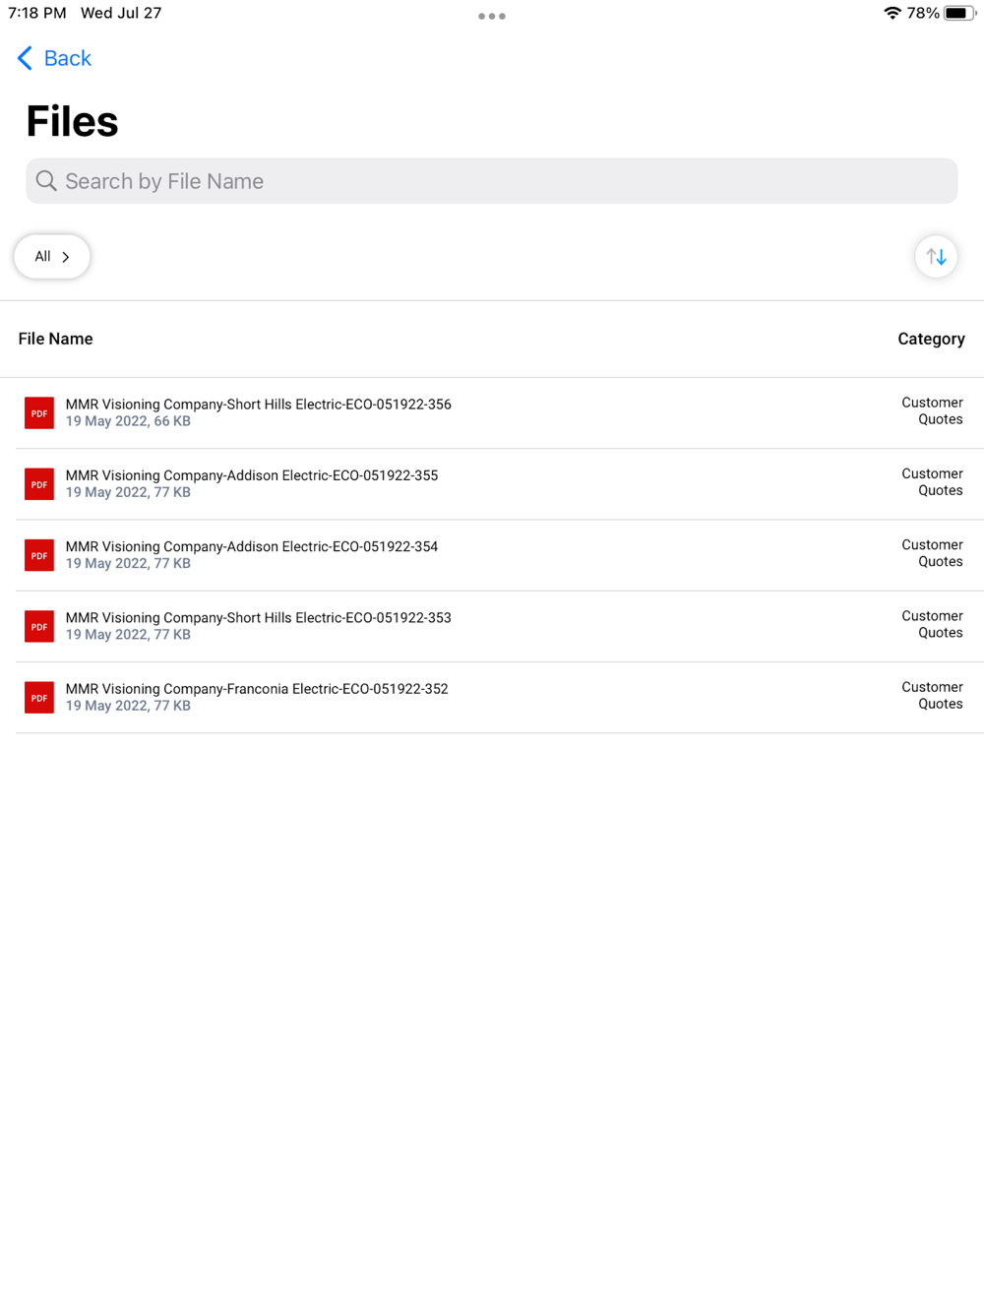Viewport: 984px width, 1313px height.
Task: Click the Files page title
Action: coord(72,121)
